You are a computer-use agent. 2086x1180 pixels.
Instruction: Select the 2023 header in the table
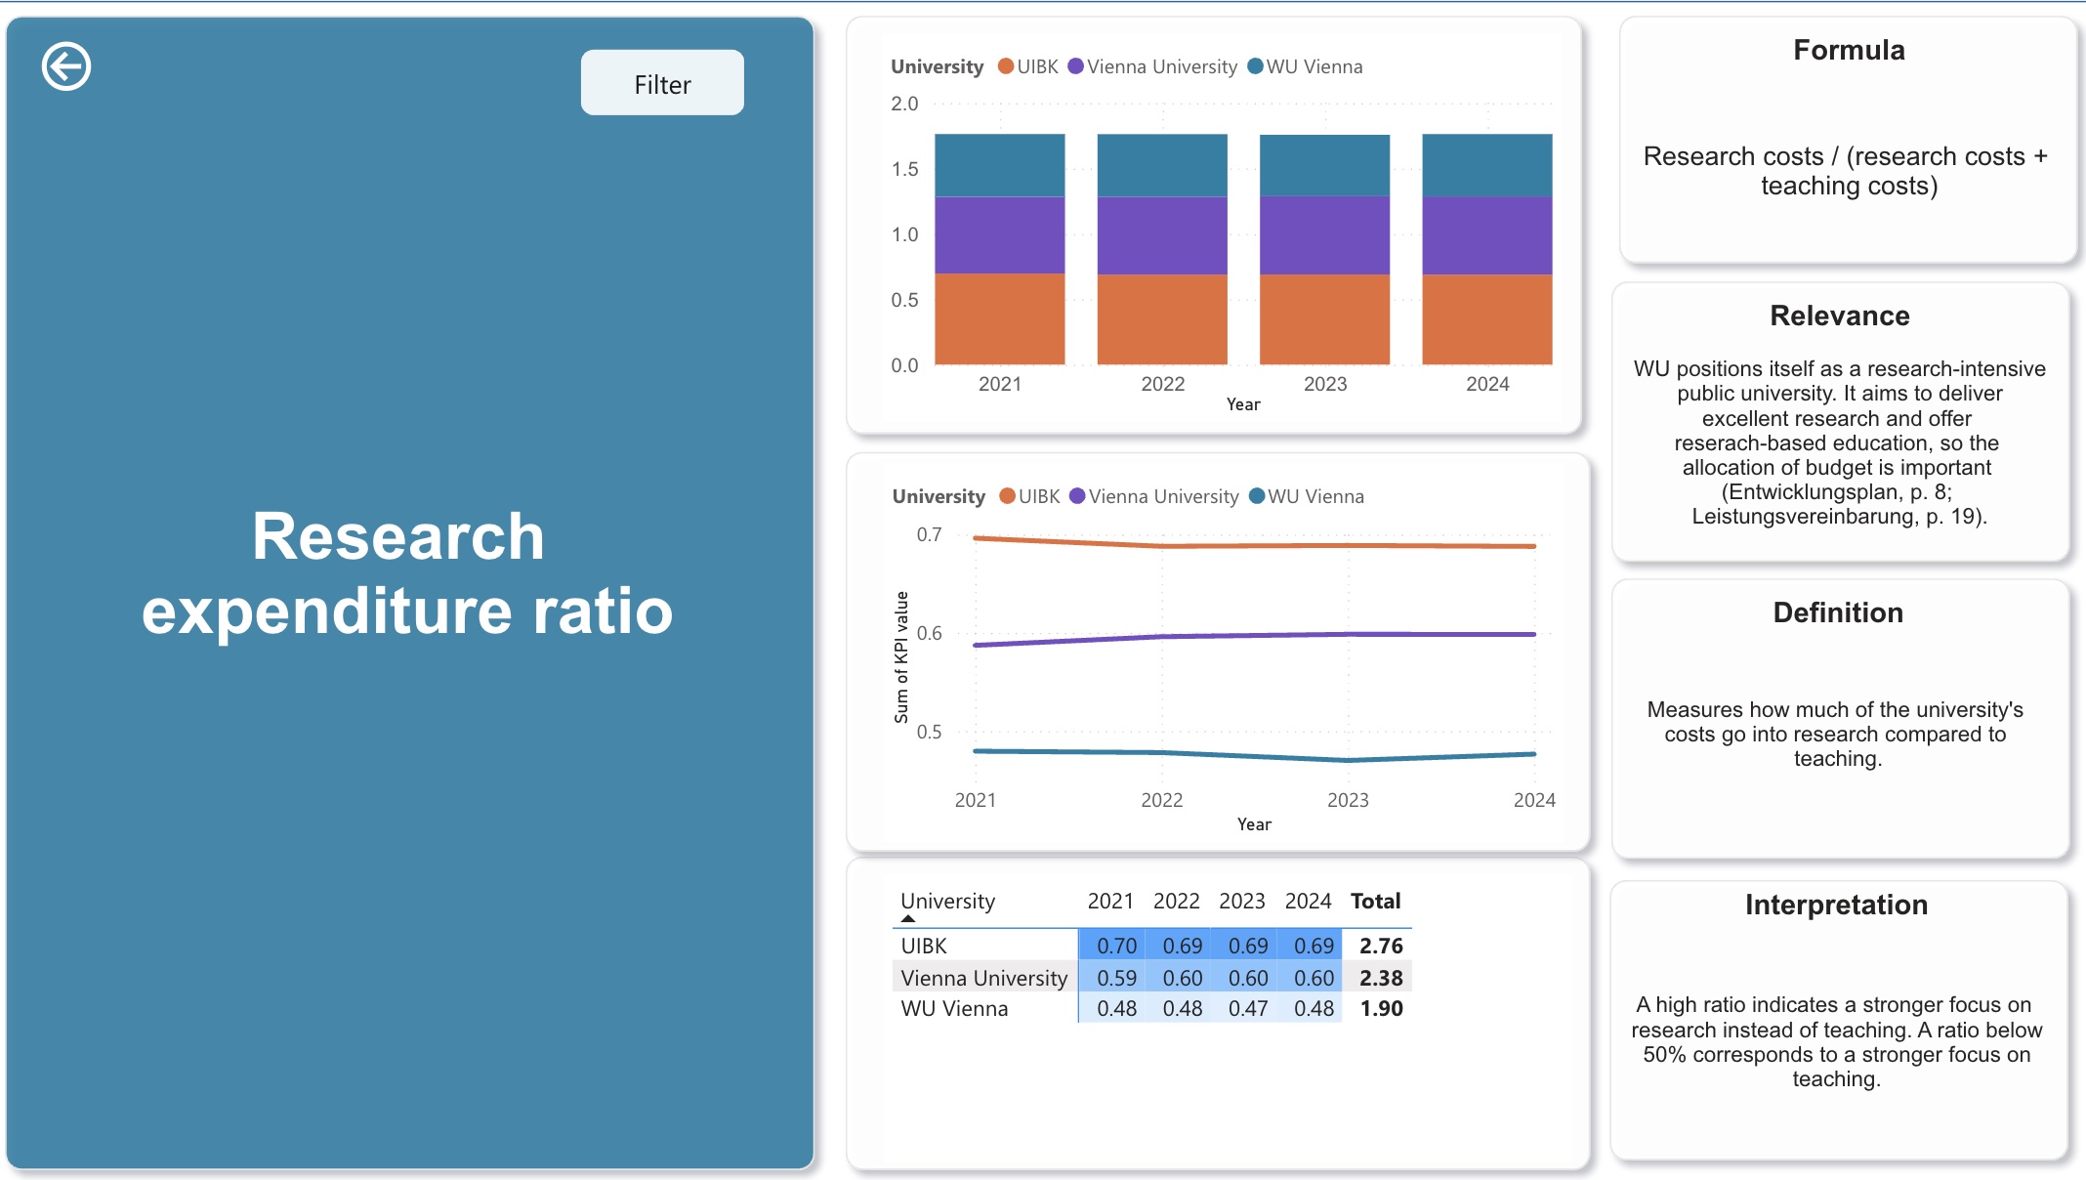coord(1241,901)
